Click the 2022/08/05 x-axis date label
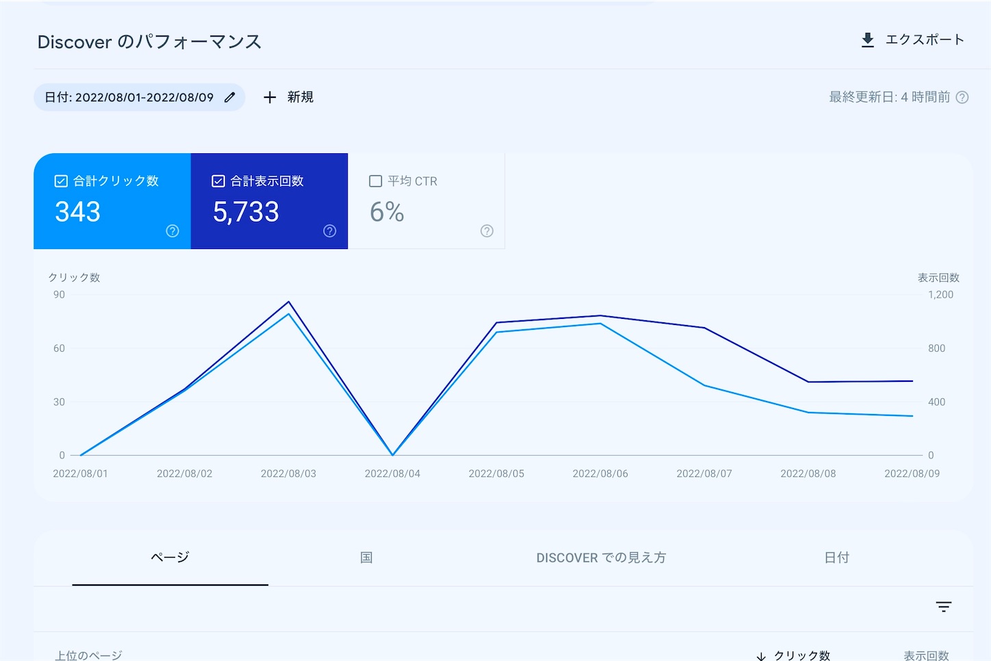 pos(496,474)
